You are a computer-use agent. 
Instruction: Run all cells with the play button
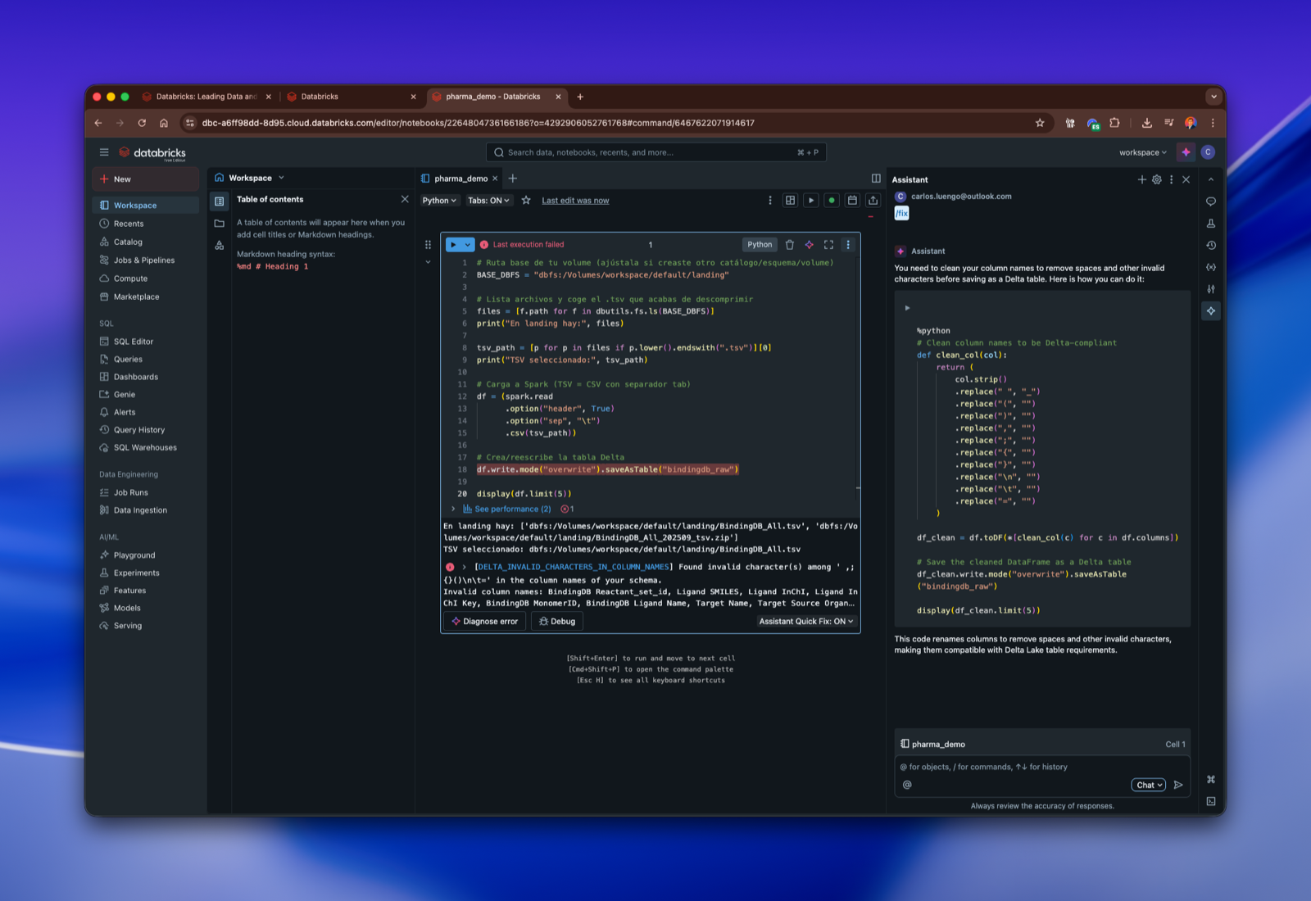[x=810, y=200]
